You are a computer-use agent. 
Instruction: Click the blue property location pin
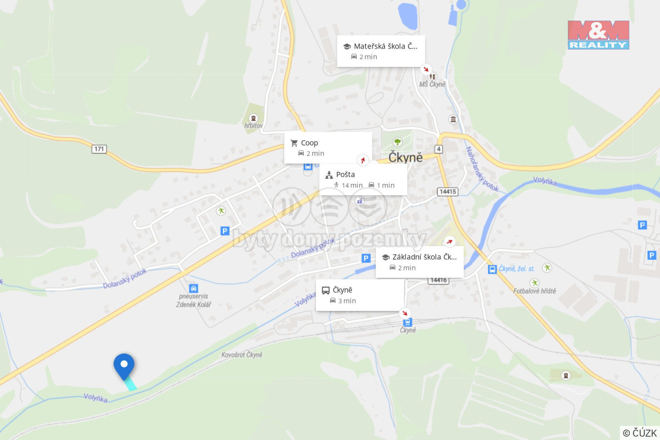124,367
